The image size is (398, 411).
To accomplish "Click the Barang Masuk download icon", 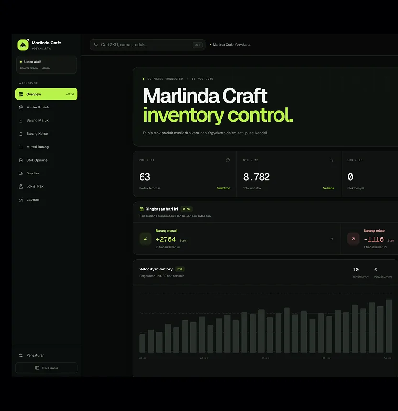I will click(x=21, y=120).
